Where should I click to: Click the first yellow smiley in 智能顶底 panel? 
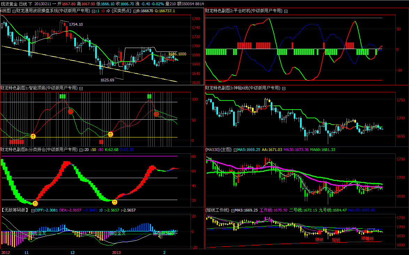click(33, 136)
